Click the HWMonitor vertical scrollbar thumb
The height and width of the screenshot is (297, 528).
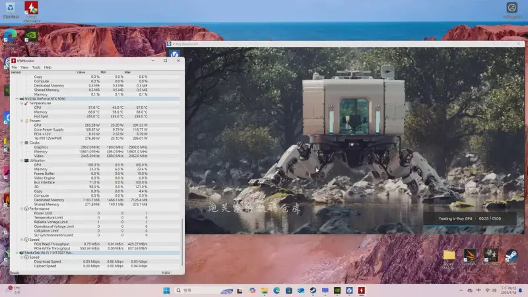[182, 242]
